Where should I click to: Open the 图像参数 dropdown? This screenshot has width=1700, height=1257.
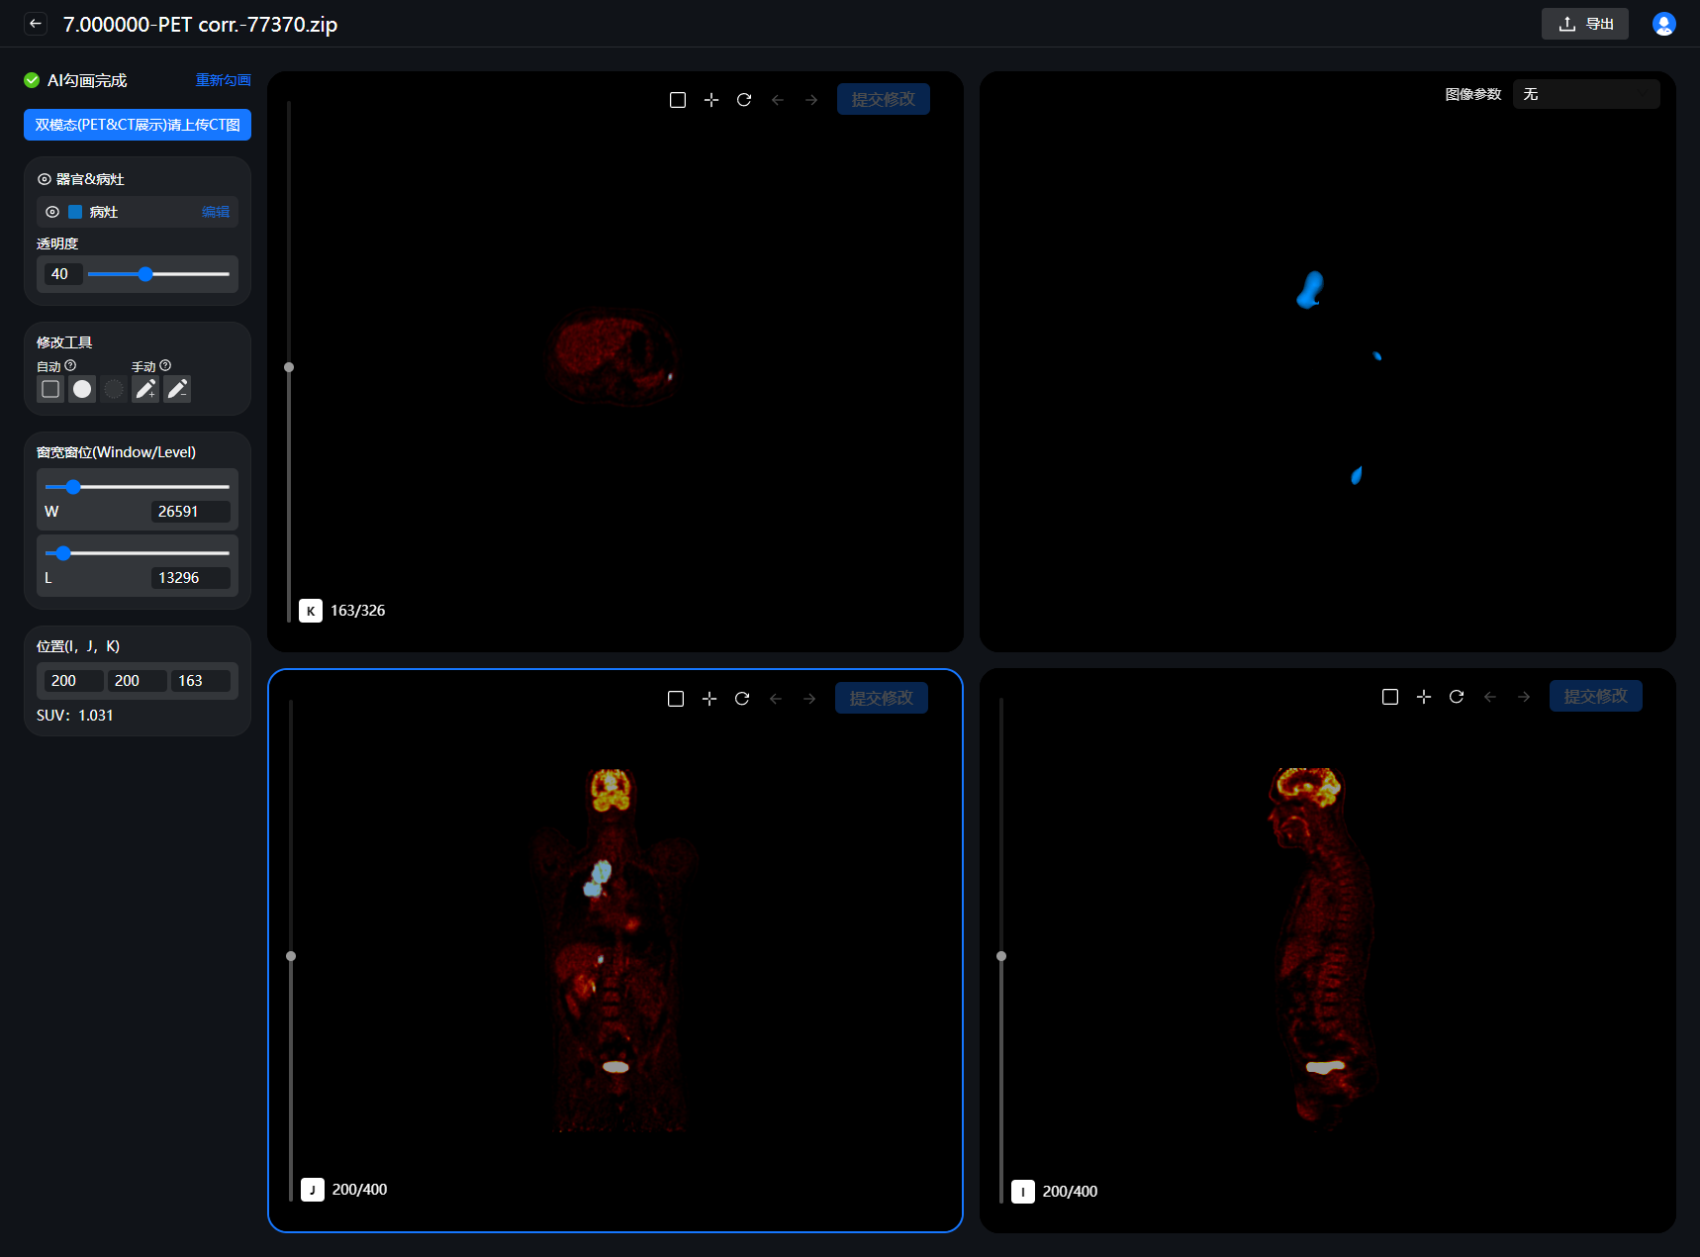tap(1585, 94)
